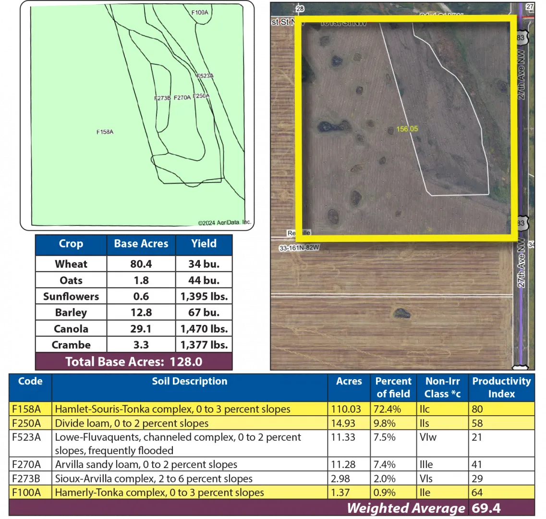Click the Total Base Acres purple bar
The width and height of the screenshot is (546, 519).
pos(134,361)
